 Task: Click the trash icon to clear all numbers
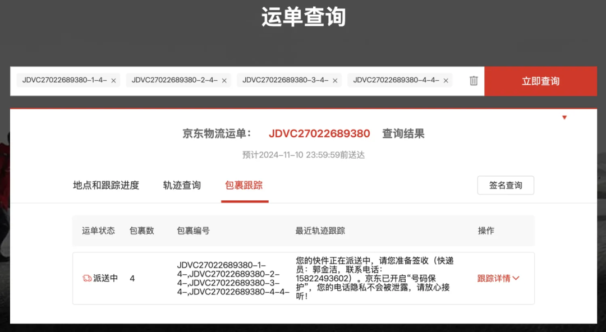[474, 81]
